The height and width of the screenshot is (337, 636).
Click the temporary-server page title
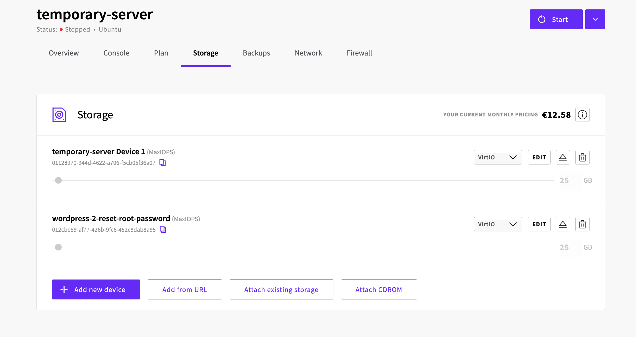point(95,14)
